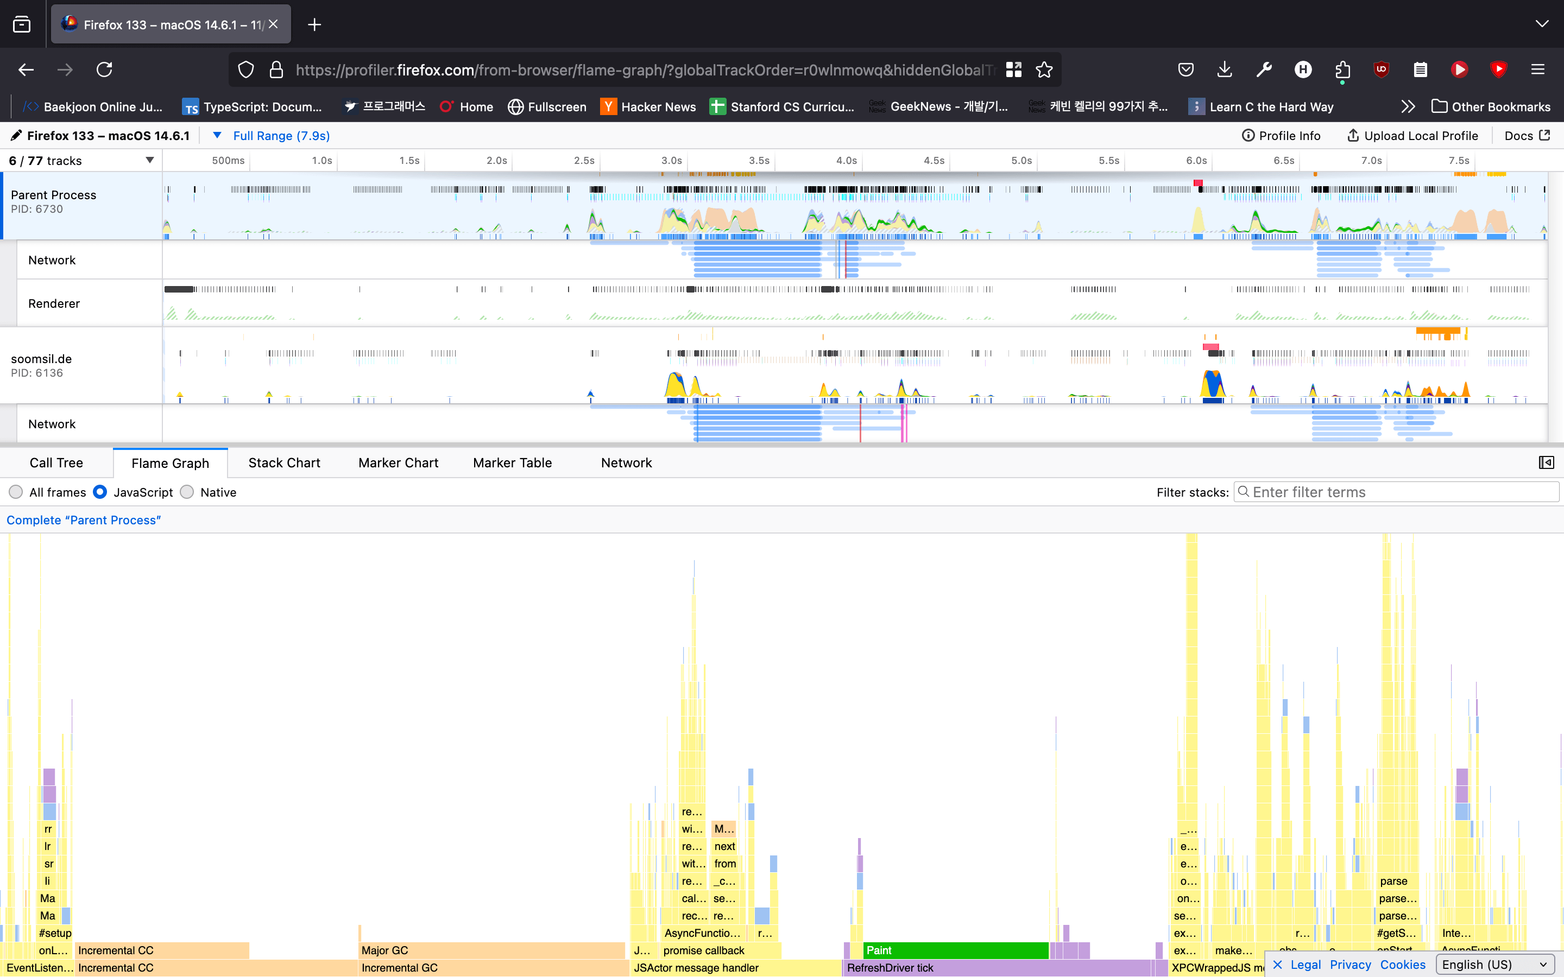Open Cookies link in footer
Viewport: 1564px width, 977px height.
tap(1402, 965)
